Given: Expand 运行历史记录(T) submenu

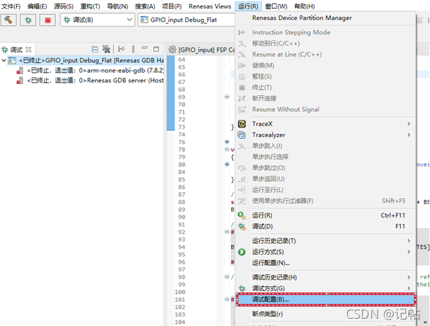Looking at the screenshot, I should click(326, 241).
